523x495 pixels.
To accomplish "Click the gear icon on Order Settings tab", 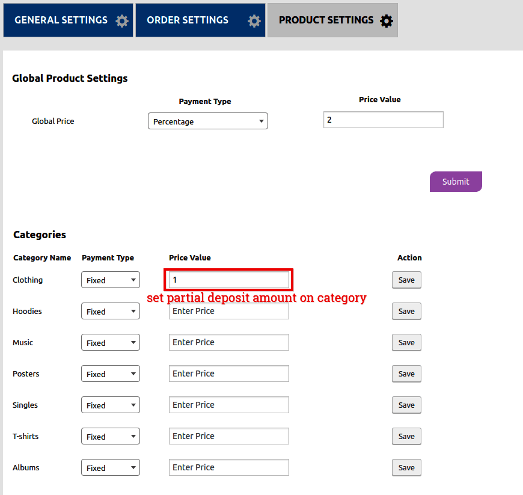I will pyautogui.click(x=254, y=21).
